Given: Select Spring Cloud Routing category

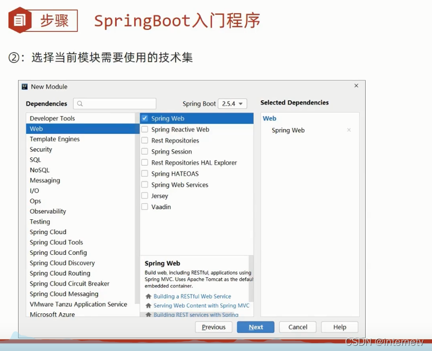Looking at the screenshot, I should pyautogui.click(x=81, y=273).
